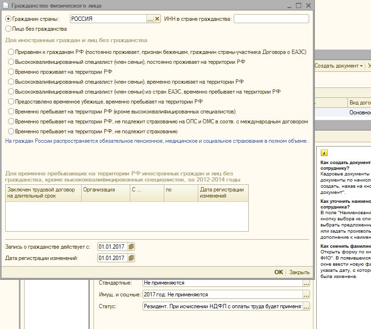371x329 pixels.
Task: Select Лицо без гражданства radio button
Action: click(x=8, y=29)
